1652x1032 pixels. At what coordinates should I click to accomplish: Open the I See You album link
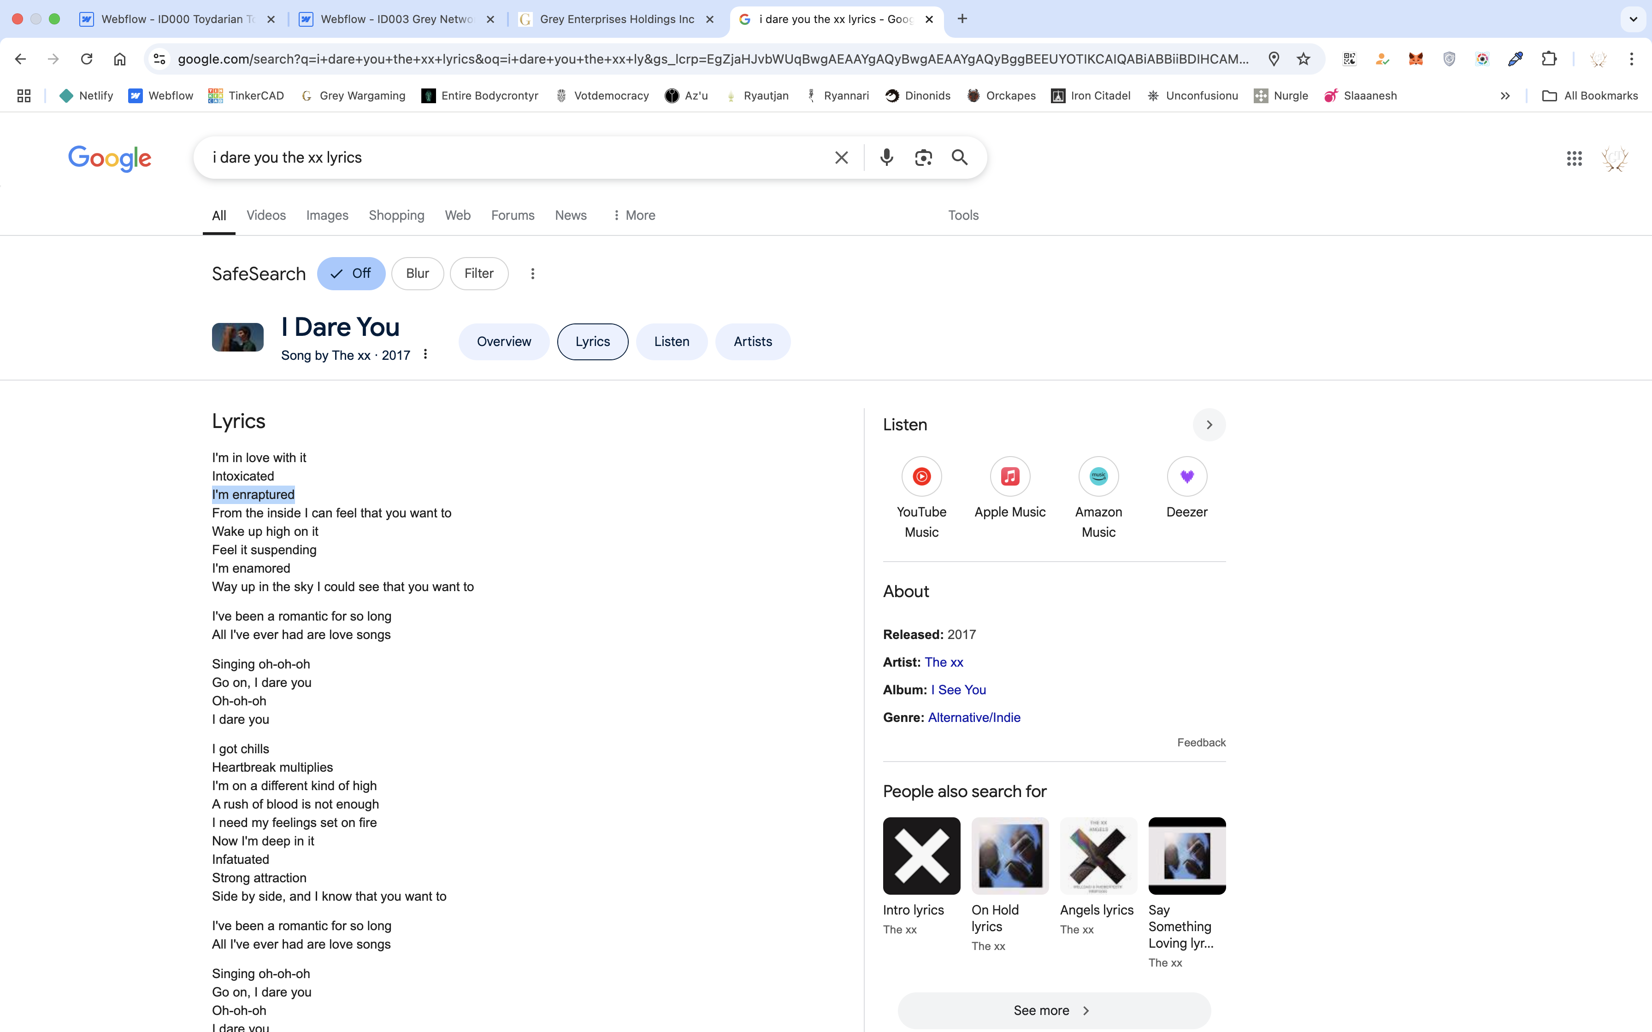(x=958, y=689)
